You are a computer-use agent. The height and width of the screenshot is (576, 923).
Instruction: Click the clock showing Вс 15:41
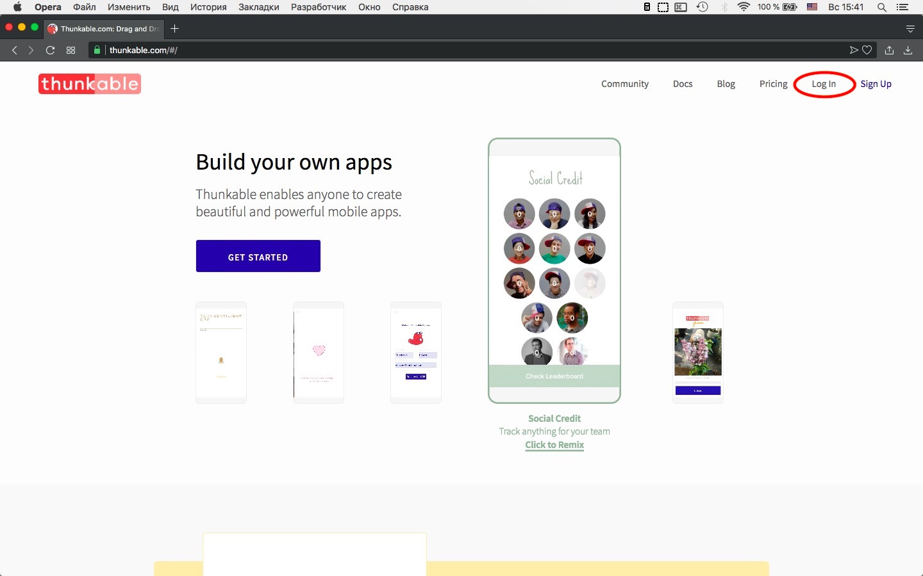(846, 7)
